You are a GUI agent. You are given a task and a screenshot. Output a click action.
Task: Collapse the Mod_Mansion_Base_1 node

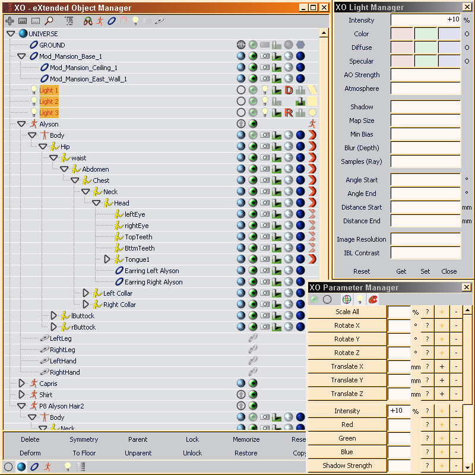[21, 56]
